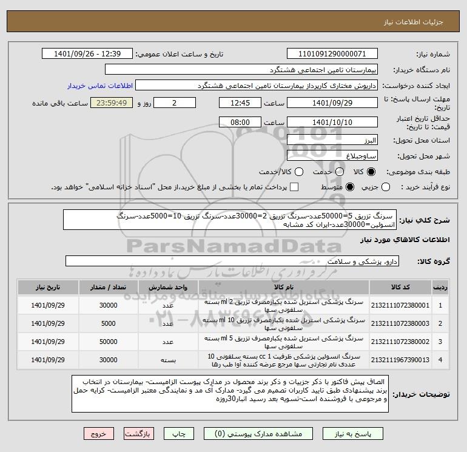Click the کد کالا column header

400,287
